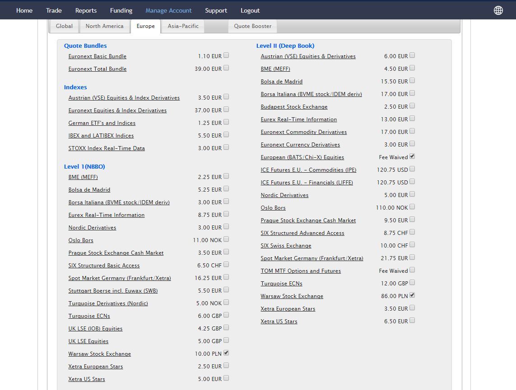
Task: Tick the Level II Nordic Derivatives checkbox
Action: click(x=412, y=194)
